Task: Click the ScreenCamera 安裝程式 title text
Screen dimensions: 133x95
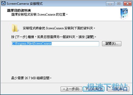Action: (25, 4)
